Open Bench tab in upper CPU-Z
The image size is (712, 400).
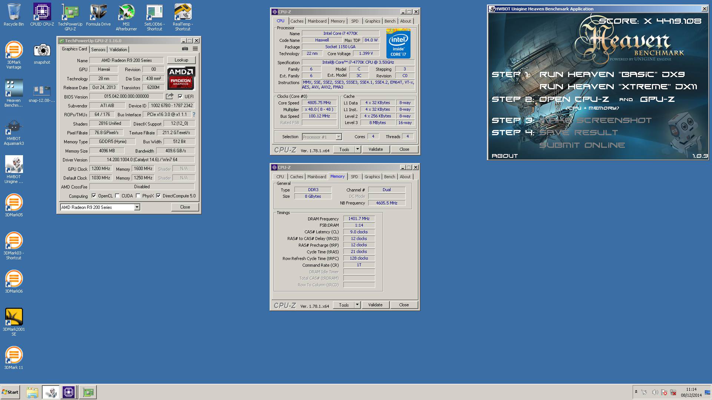(x=390, y=21)
